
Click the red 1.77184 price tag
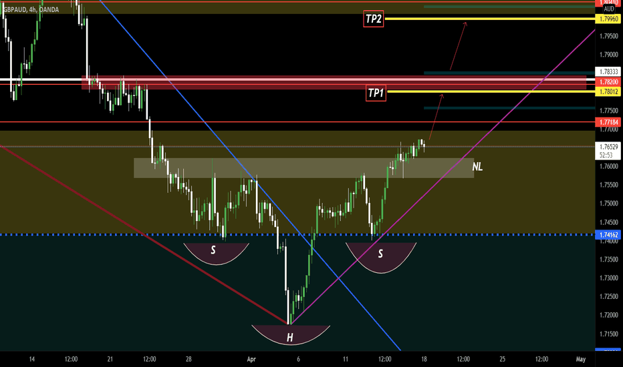[608, 122]
